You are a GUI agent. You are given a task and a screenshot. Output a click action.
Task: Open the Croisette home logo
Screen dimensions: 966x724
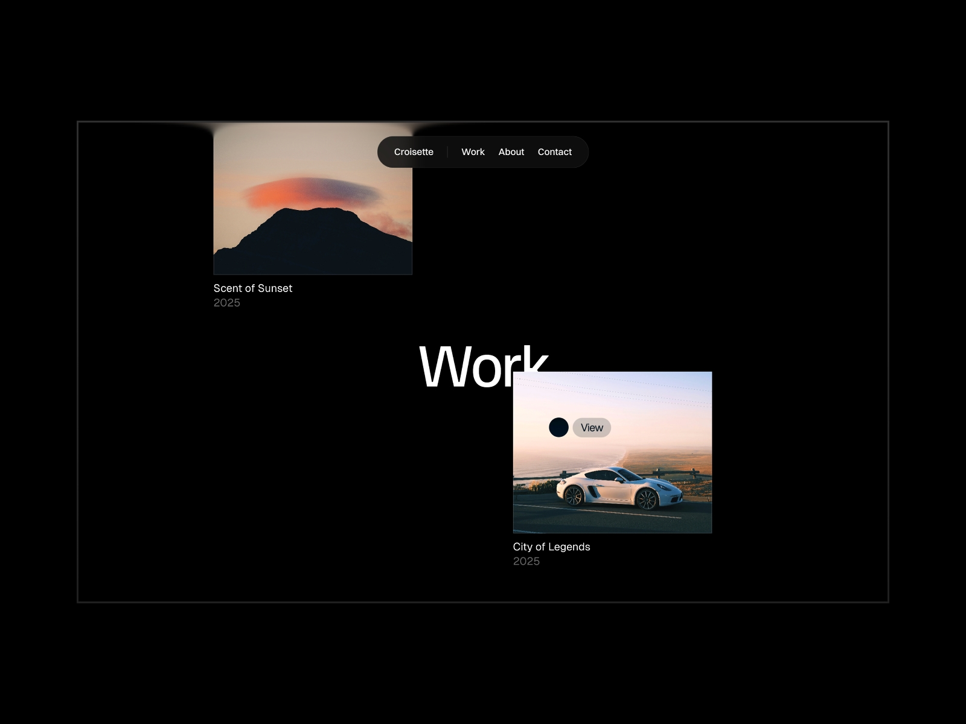coord(414,151)
